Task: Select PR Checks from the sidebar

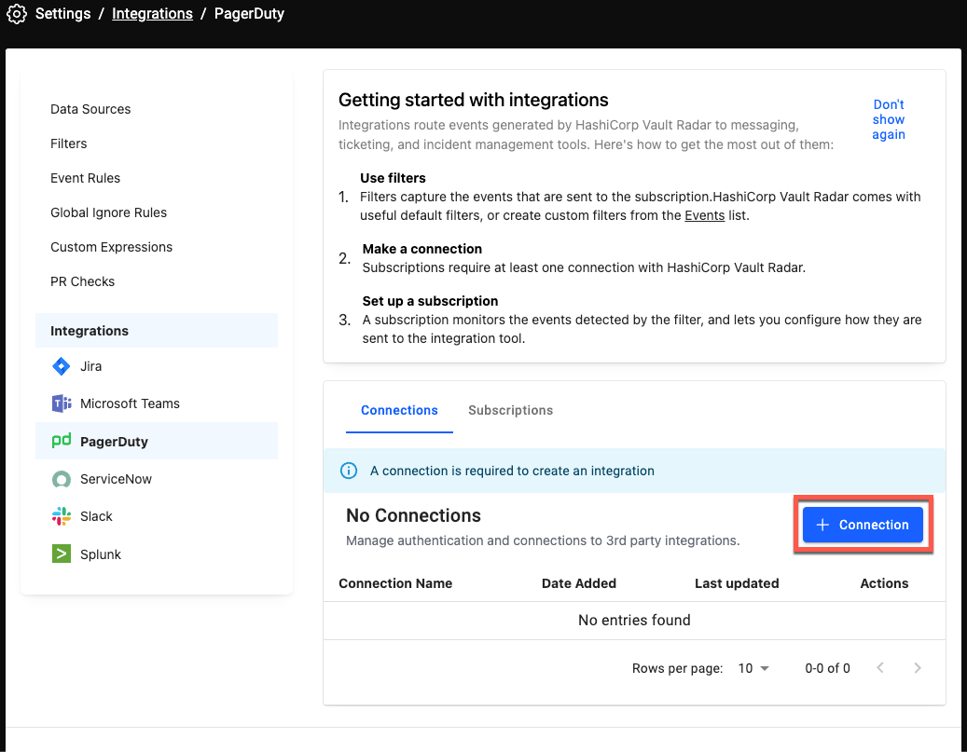Action: (x=82, y=281)
